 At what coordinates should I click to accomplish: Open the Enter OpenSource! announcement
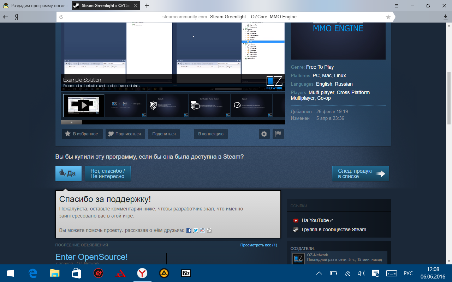coord(91,257)
